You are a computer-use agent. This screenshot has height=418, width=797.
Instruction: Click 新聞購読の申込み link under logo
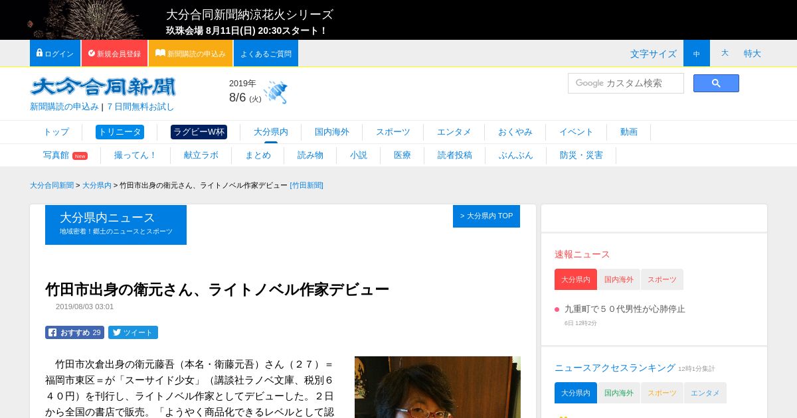64,106
